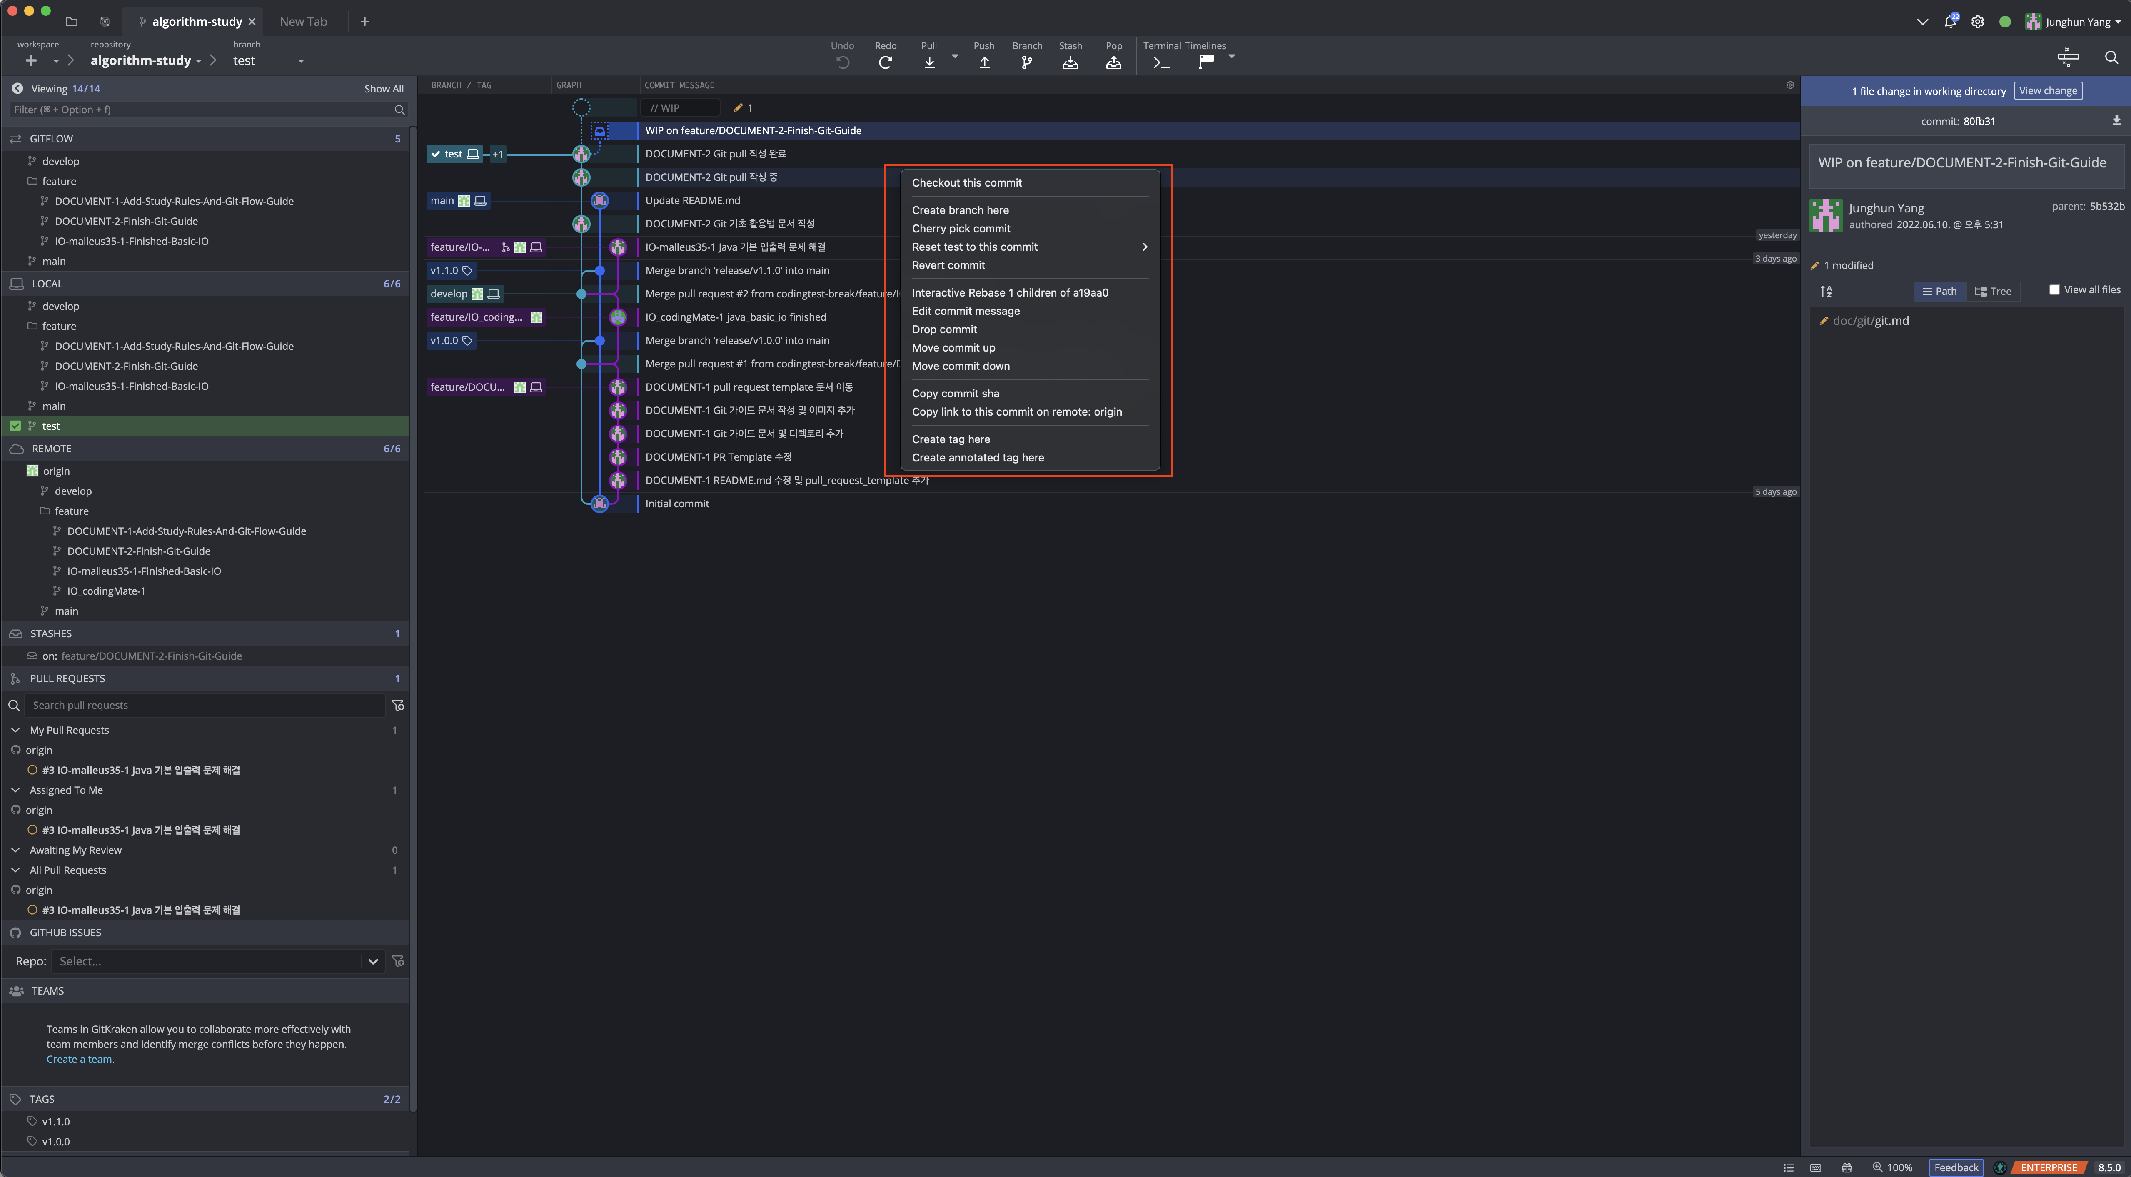
Task: Click the Redo toolbar icon
Action: pyautogui.click(x=885, y=62)
